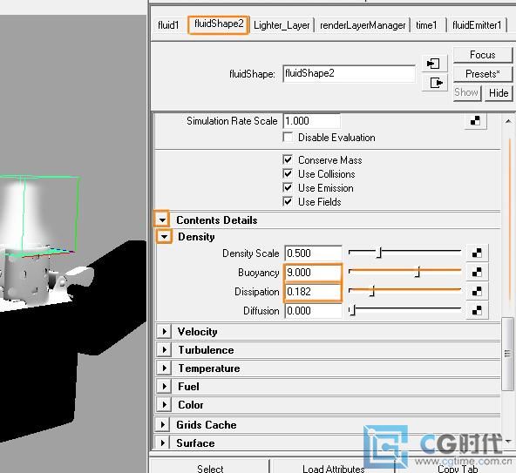Click the Density Scale value field
Screen dimensions: 516x473
tap(313, 253)
